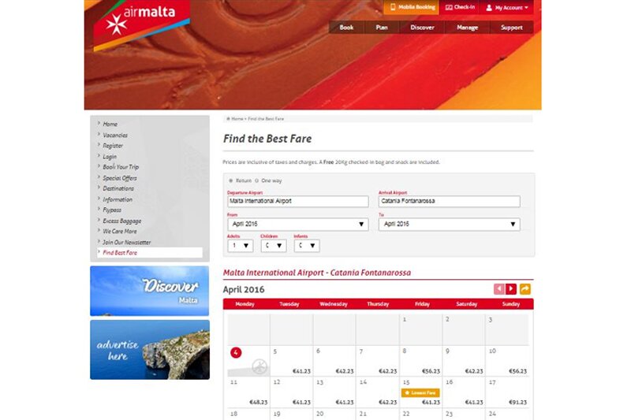Open the Children count dropdown
This screenshot has width=631, height=420.
click(x=274, y=246)
